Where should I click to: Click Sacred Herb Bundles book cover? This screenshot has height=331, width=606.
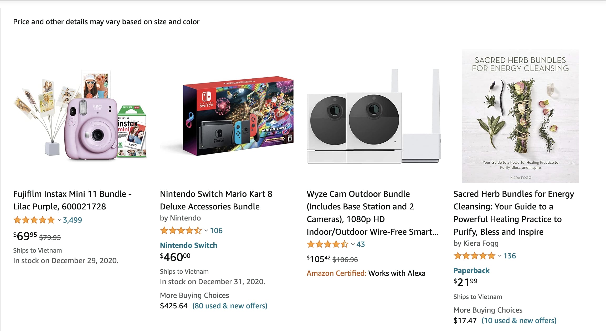[x=520, y=116]
